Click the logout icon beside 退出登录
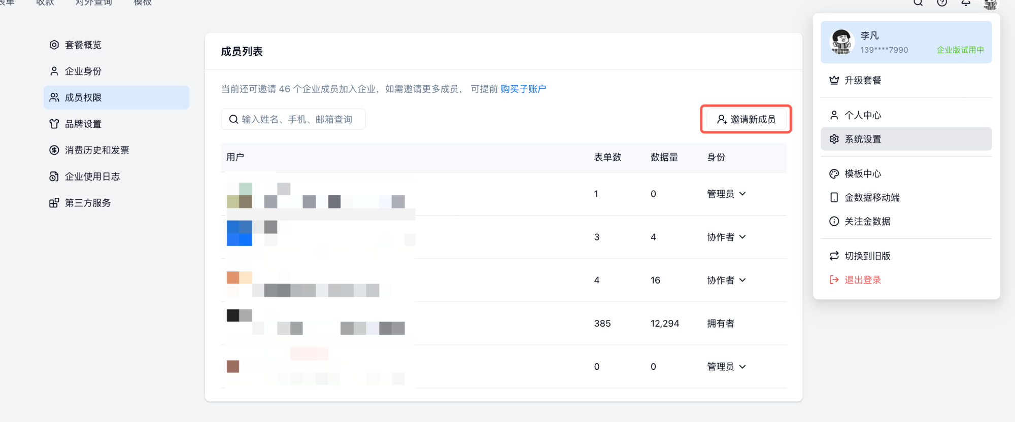Screen dimensions: 1015x422 [834, 279]
